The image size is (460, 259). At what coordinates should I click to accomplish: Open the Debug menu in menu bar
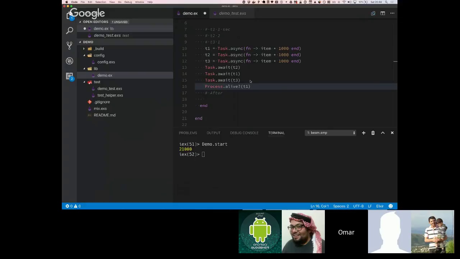[128, 2]
